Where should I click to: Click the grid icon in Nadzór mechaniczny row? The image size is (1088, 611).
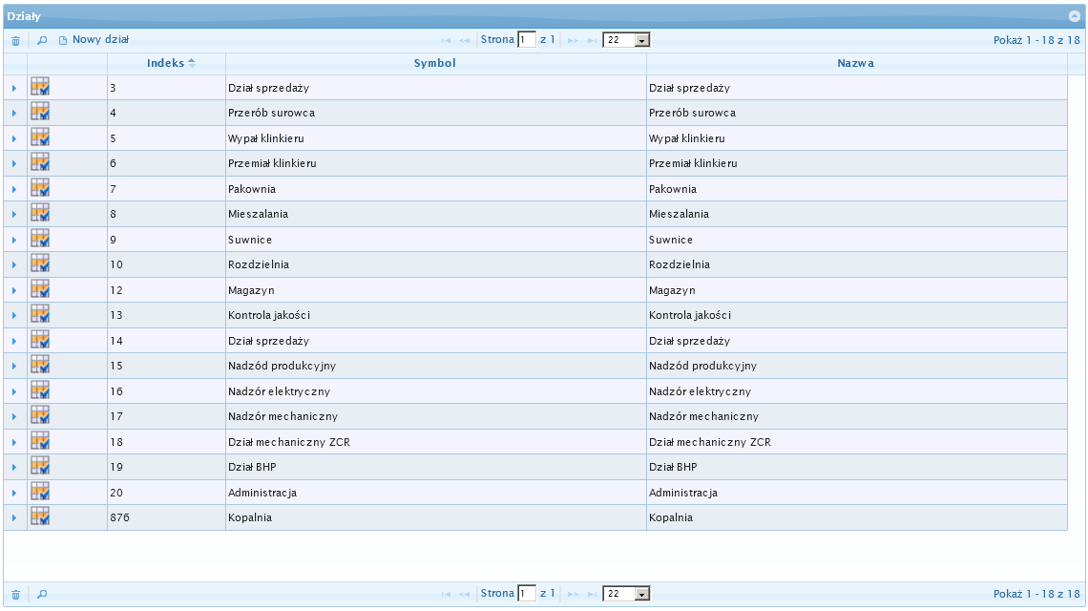(x=40, y=416)
